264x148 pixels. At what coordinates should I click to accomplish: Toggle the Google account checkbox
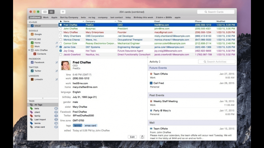(32, 34)
